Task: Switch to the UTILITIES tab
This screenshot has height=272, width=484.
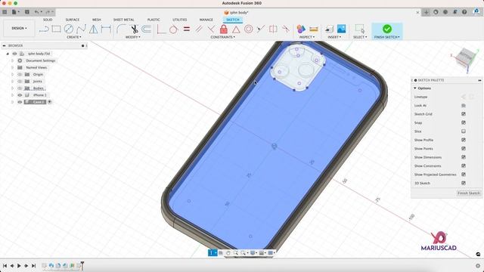Action: [x=180, y=20]
